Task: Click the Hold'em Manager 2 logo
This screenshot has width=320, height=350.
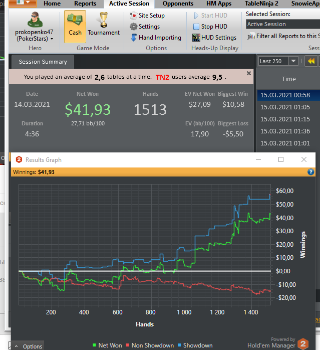Action: [303, 344]
